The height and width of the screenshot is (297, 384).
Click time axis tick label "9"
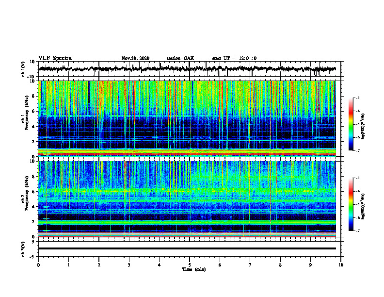[310, 265]
